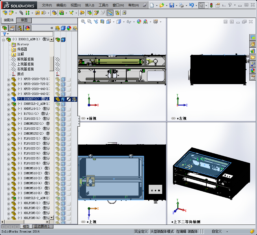Select the 上视基准面 tree item
This screenshot has height=235, width=257.
(25, 64)
